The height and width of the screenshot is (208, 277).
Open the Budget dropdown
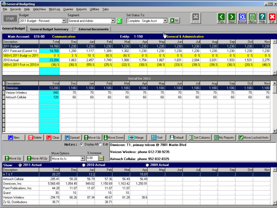64,21
